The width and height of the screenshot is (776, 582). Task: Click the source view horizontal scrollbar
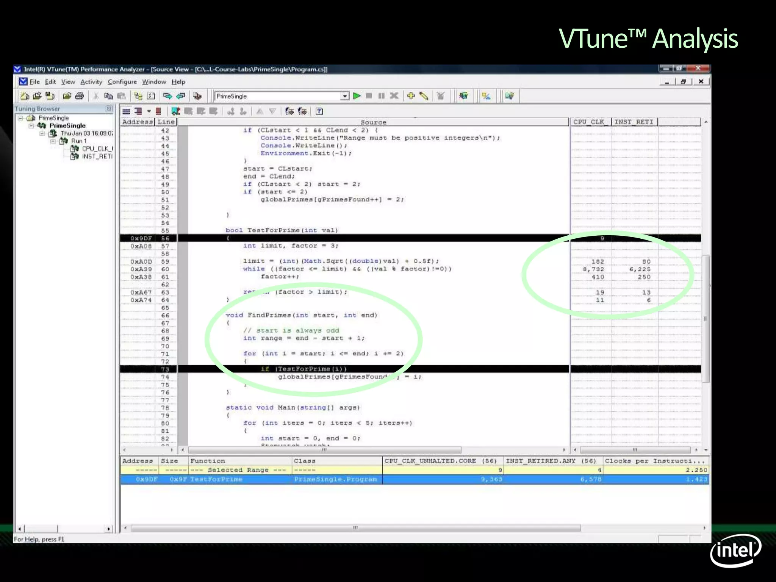point(324,450)
